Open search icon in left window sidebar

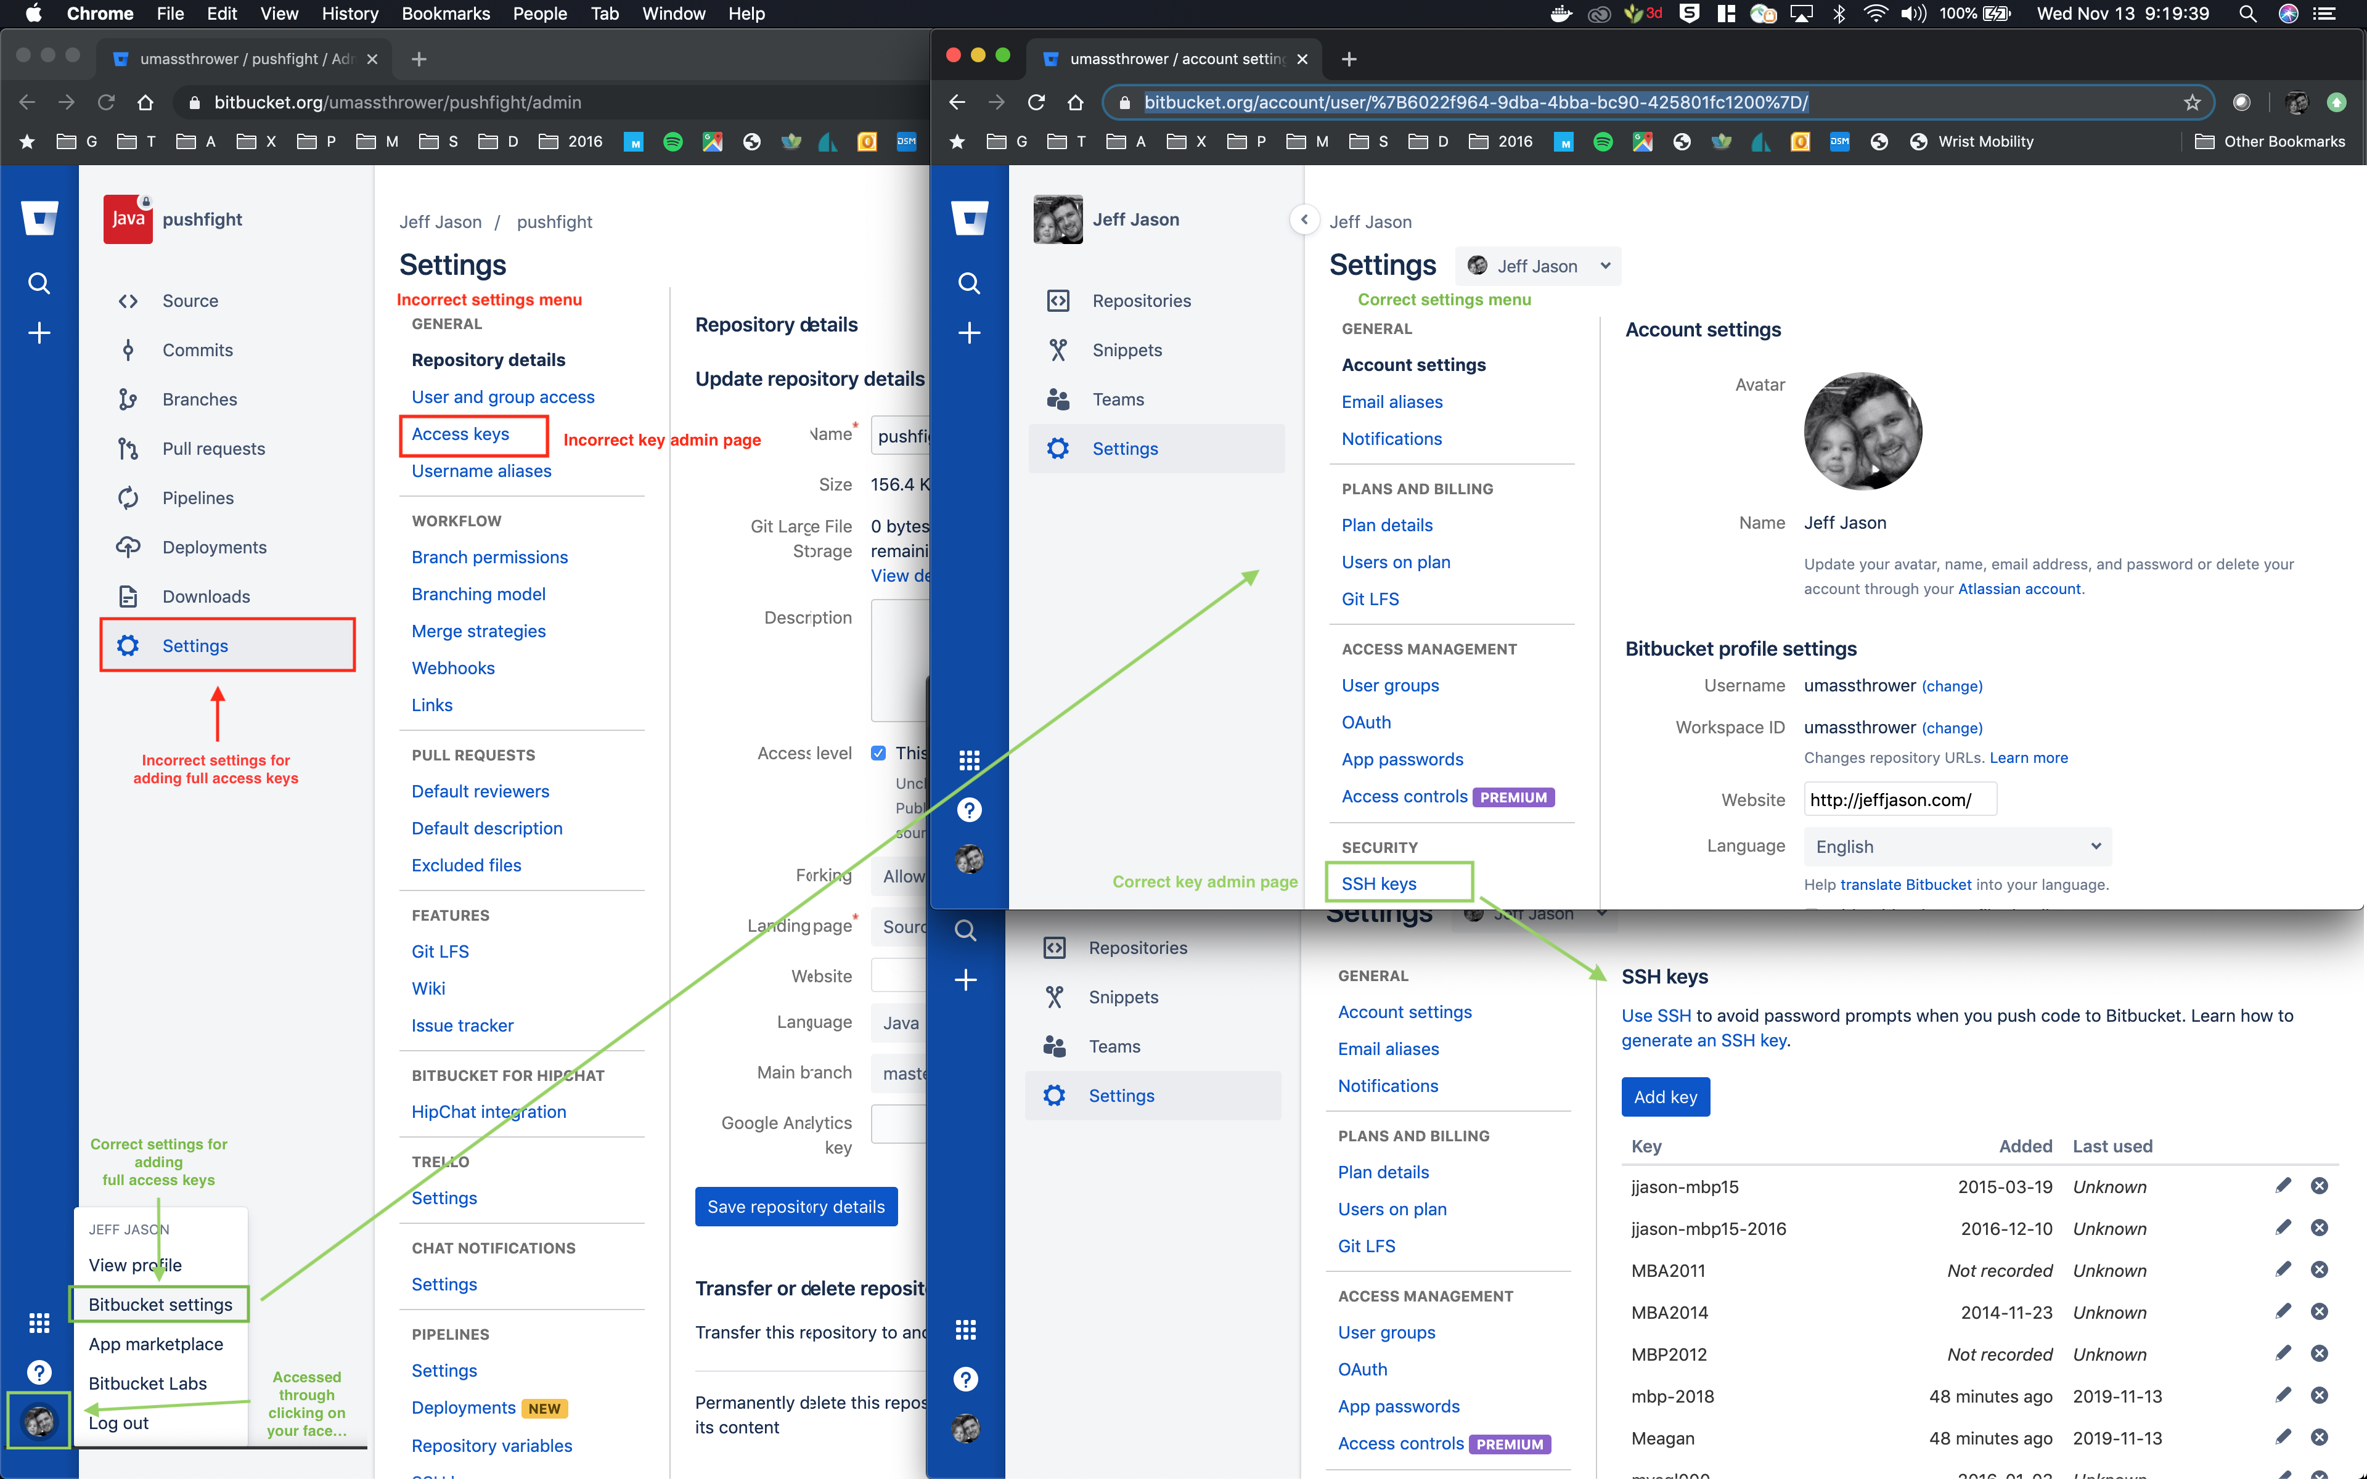39,283
